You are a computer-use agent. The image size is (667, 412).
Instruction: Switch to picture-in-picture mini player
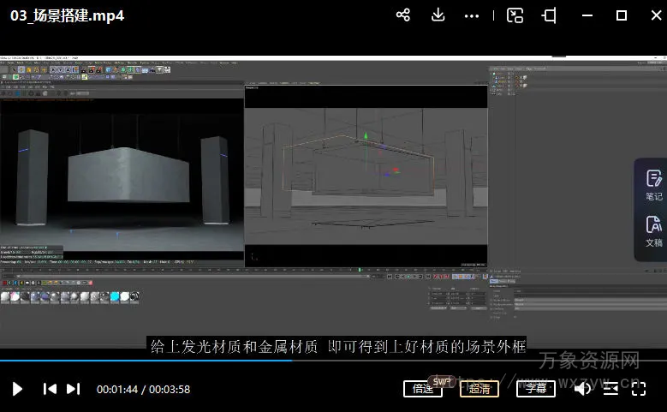[515, 15]
